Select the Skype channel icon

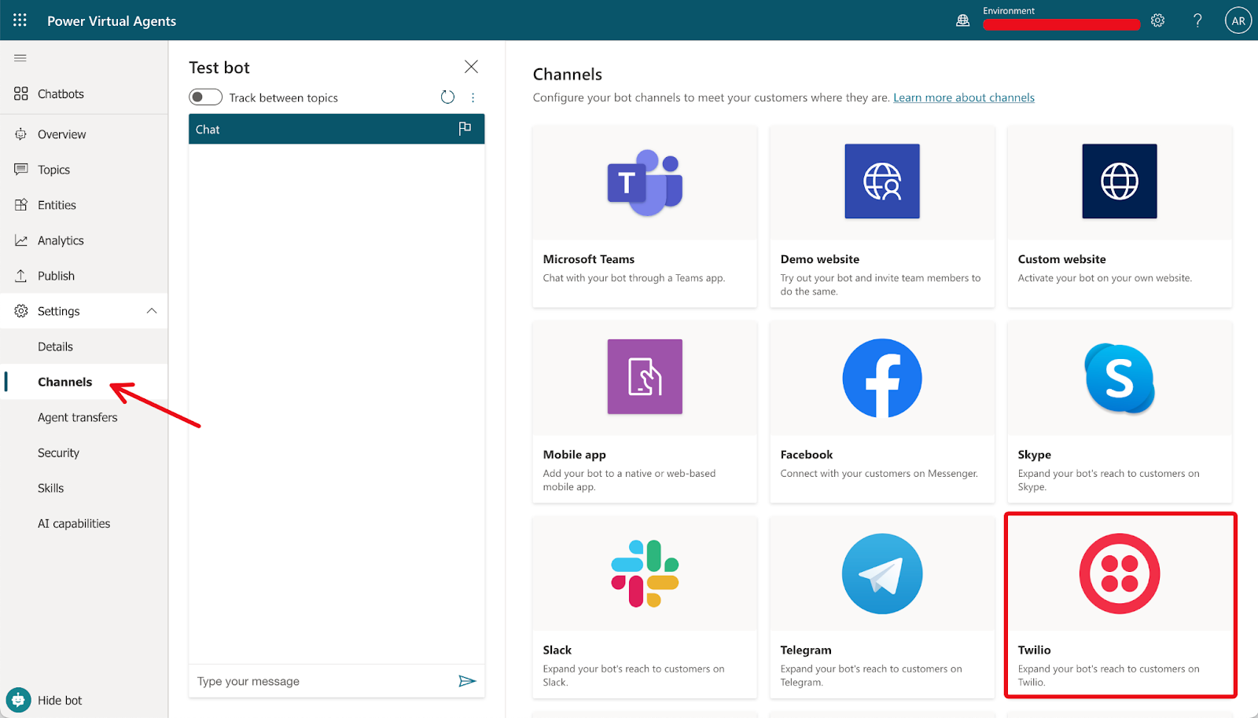[x=1120, y=379]
